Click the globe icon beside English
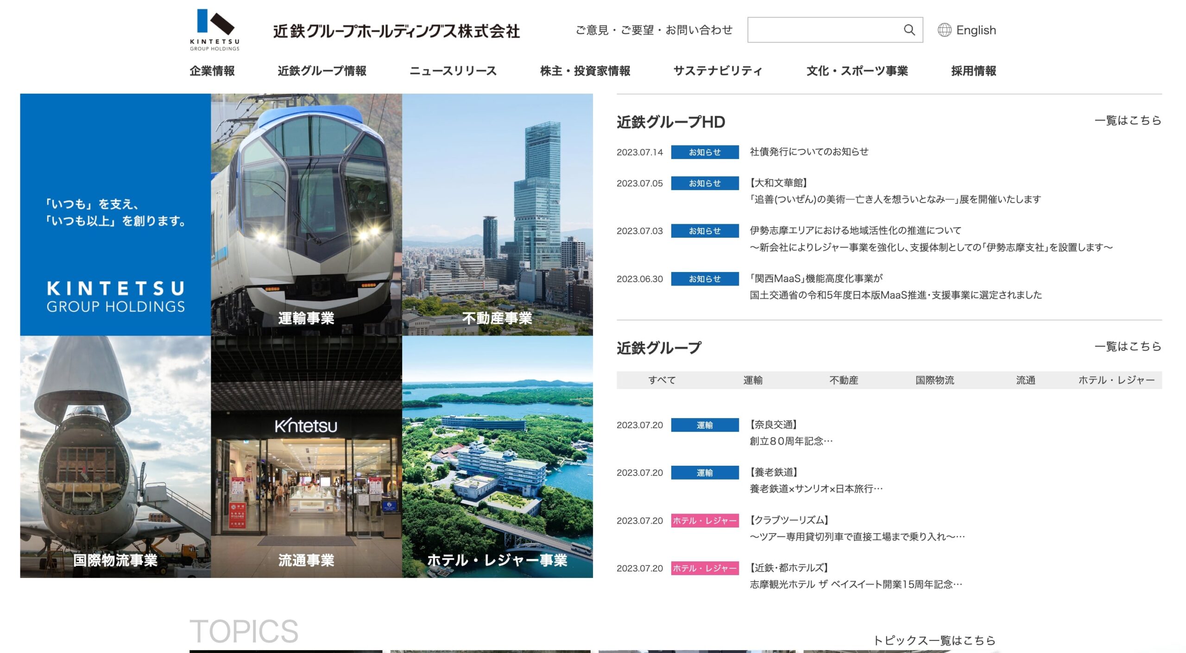 coord(944,30)
